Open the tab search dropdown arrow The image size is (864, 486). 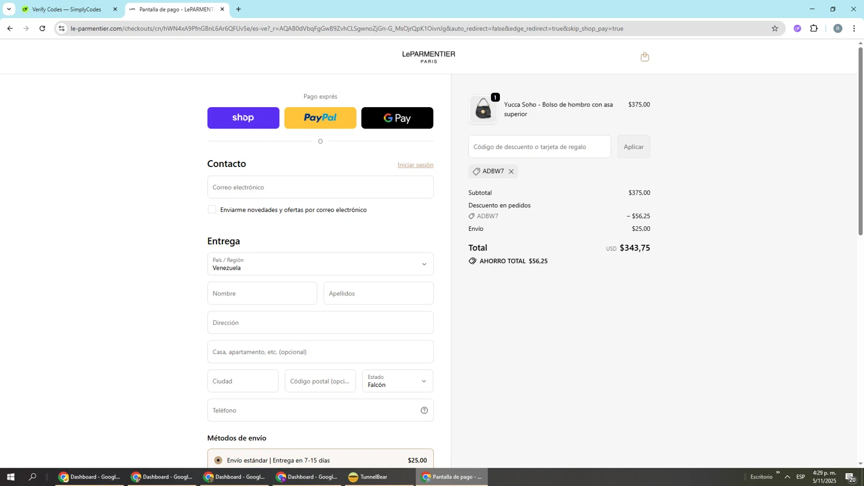point(9,9)
